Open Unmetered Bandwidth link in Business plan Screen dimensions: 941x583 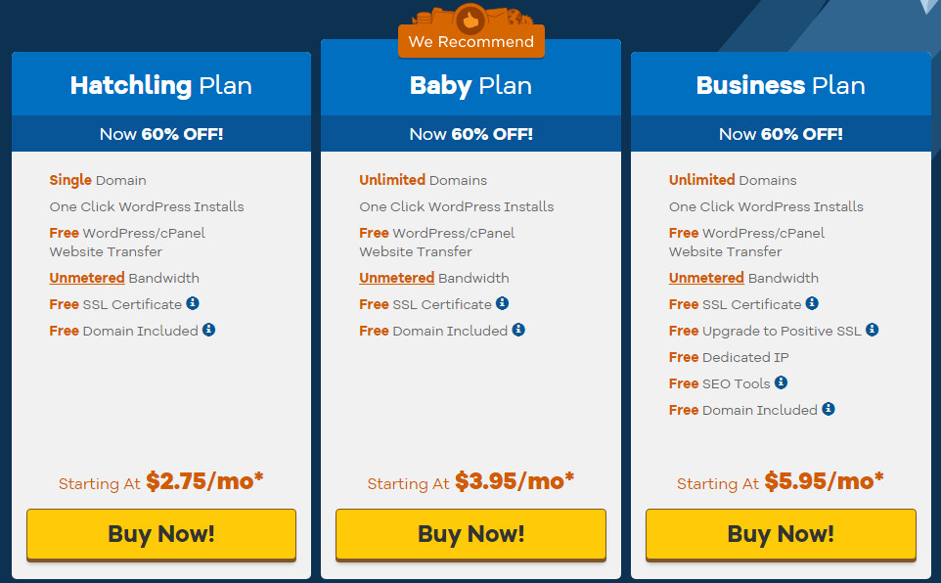click(x=706, y=278)
